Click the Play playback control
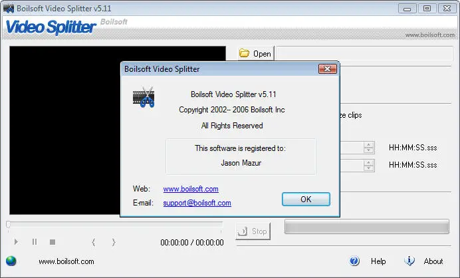The height and width of the screenshot is (278, 460). point(16,242)
